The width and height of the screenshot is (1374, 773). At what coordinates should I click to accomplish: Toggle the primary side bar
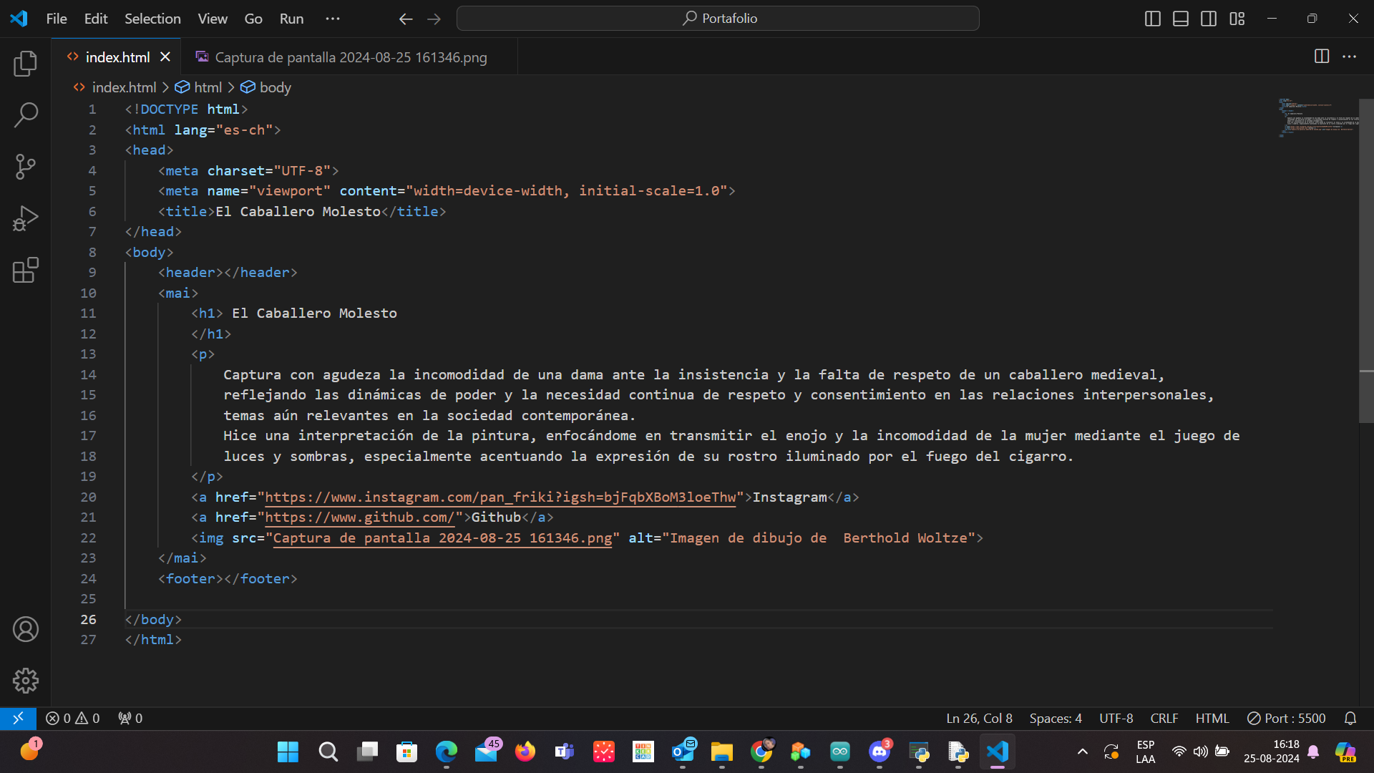click(x=1153, y=19)
